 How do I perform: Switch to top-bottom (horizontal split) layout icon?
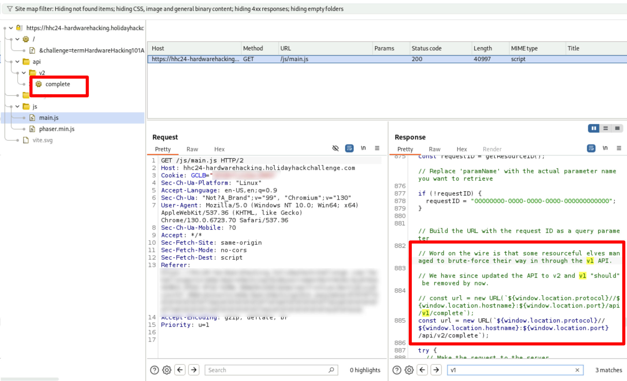[605, 128]
